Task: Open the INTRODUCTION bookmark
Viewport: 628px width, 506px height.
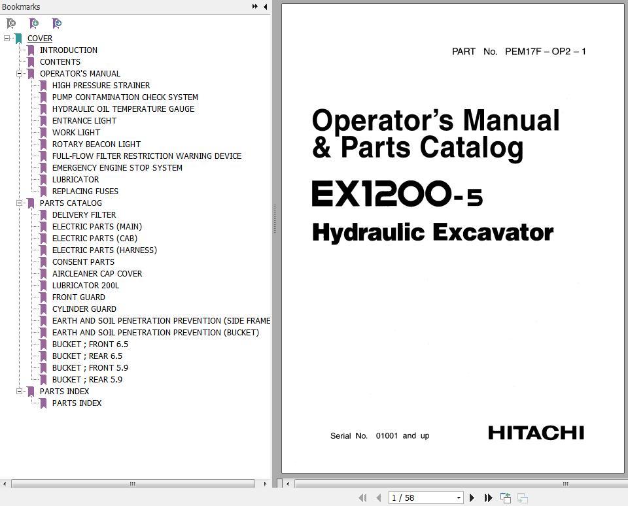Action: (x=69, y=50)
